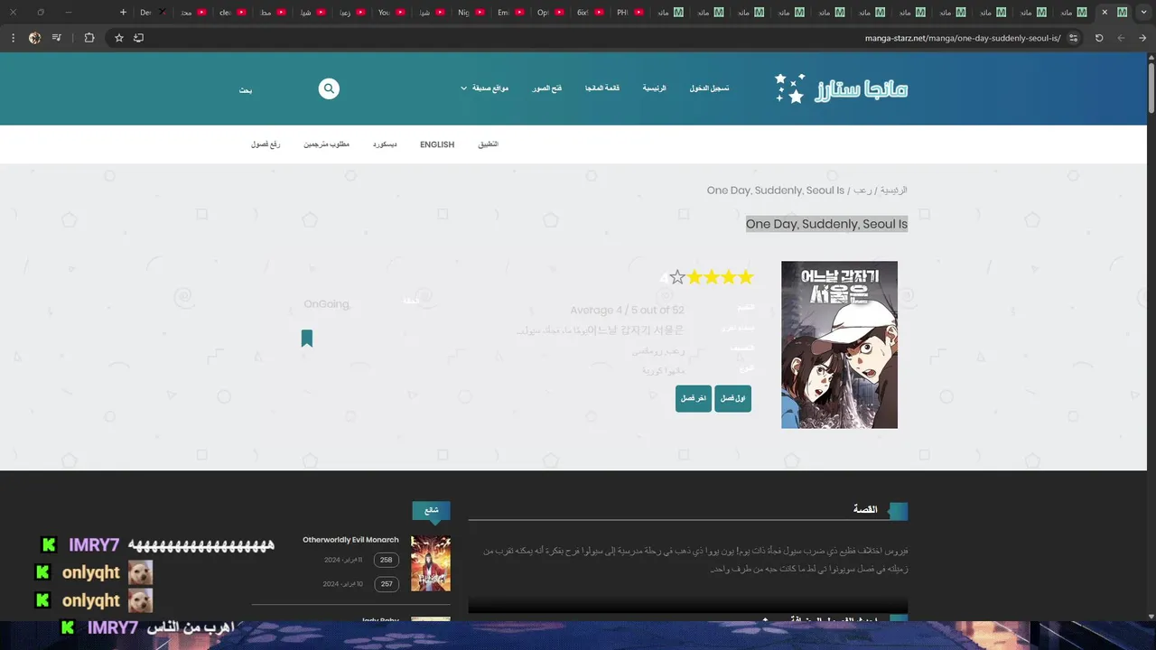Open chapter 257 badge

click(x=387, y=584)
